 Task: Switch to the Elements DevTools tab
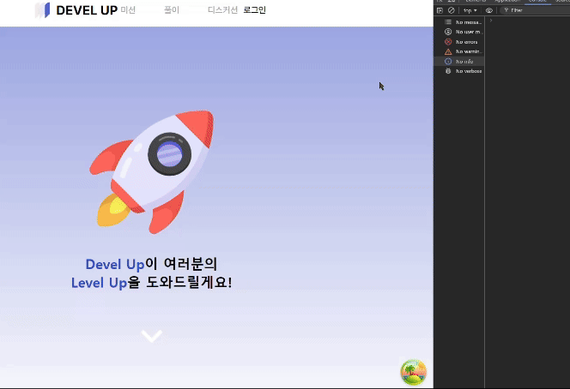[476, 2]
